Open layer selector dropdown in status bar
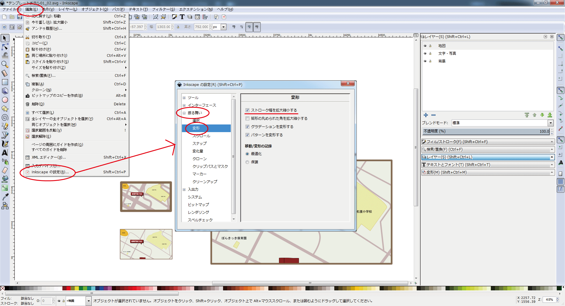 pyautogui.click(x=89, y=301)
